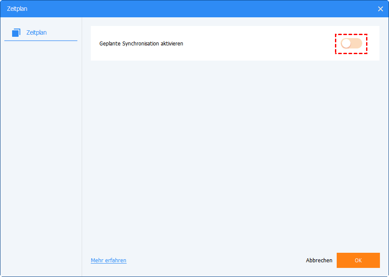Click the Zeitplan sidebar label text
Viewport: 389px width, 277px height.
pos(36,32)
